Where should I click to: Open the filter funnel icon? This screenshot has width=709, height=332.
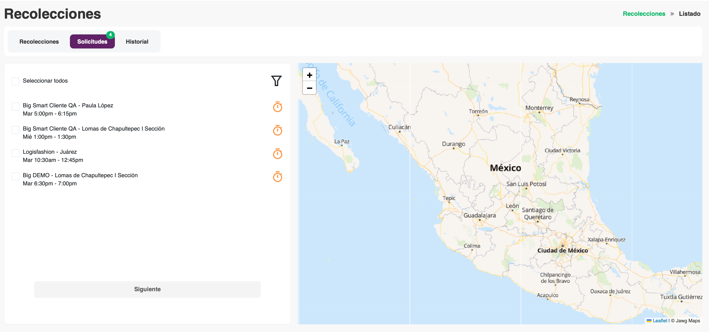click(276, 81)
